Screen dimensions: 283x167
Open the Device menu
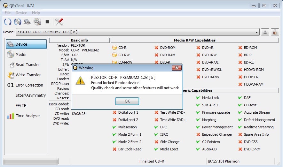pos(21,13)
